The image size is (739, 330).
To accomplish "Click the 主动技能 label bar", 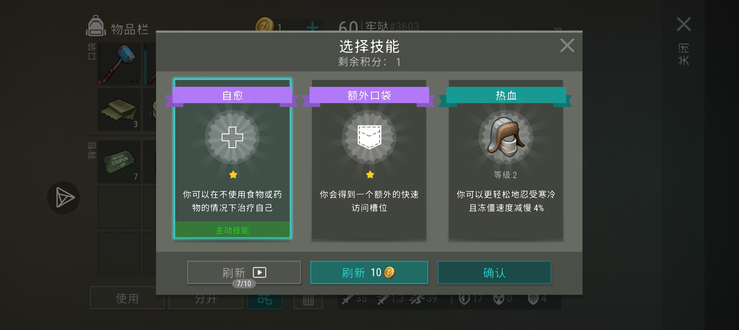I will click(x=232, y=230).
